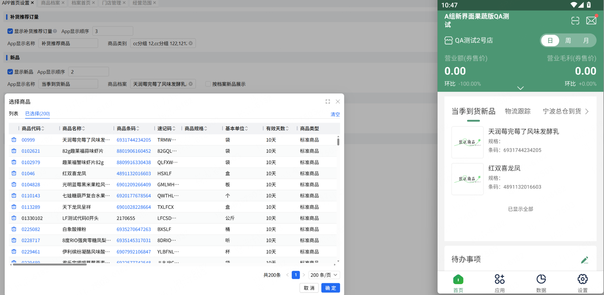604x295 pixels.
Task: Open the 商品类别 selector field
Action: coord(163,43)
